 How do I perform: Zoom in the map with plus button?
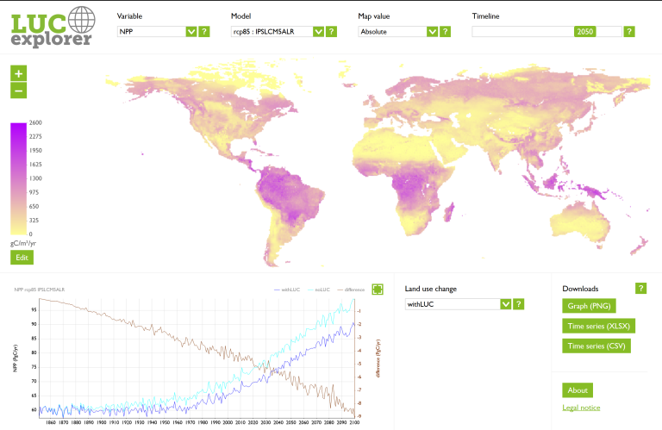(19, 74)
